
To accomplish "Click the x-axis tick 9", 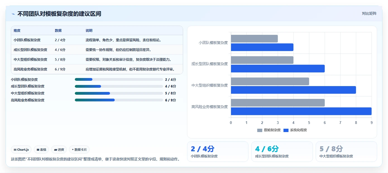I will point(372,123).
